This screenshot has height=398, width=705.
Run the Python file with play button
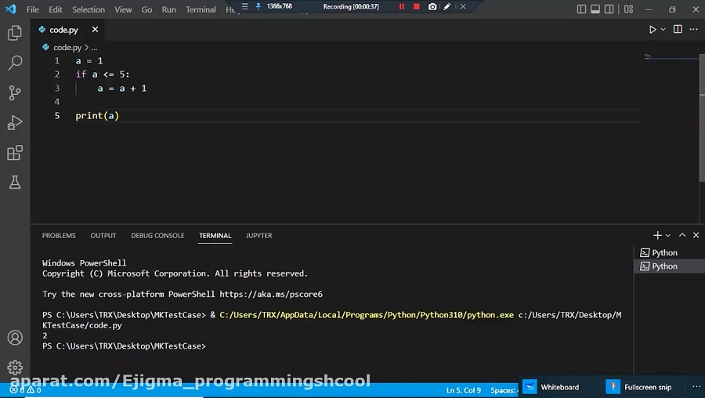tap(652, 30)
